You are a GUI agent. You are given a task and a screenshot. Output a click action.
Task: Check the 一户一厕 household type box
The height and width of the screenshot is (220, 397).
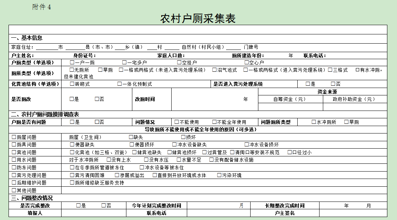(x=72, y=63)
